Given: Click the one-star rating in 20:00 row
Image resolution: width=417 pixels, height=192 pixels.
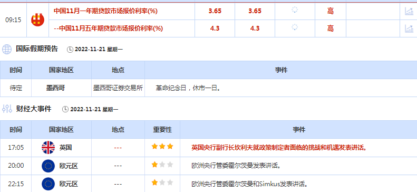Looking at the screenshot, I should pos(162,165).
